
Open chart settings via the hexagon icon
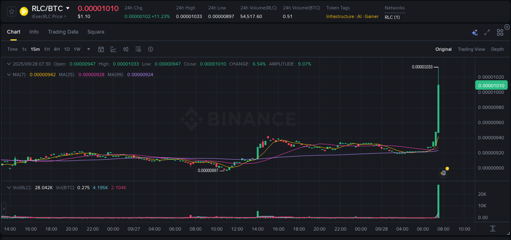click(150, 49)
